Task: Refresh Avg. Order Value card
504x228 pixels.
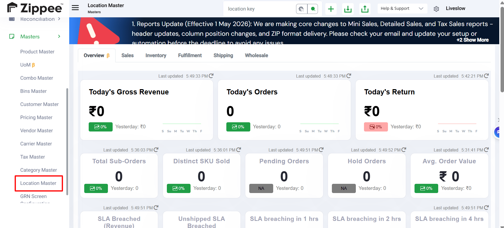Action: coord(486,150)
